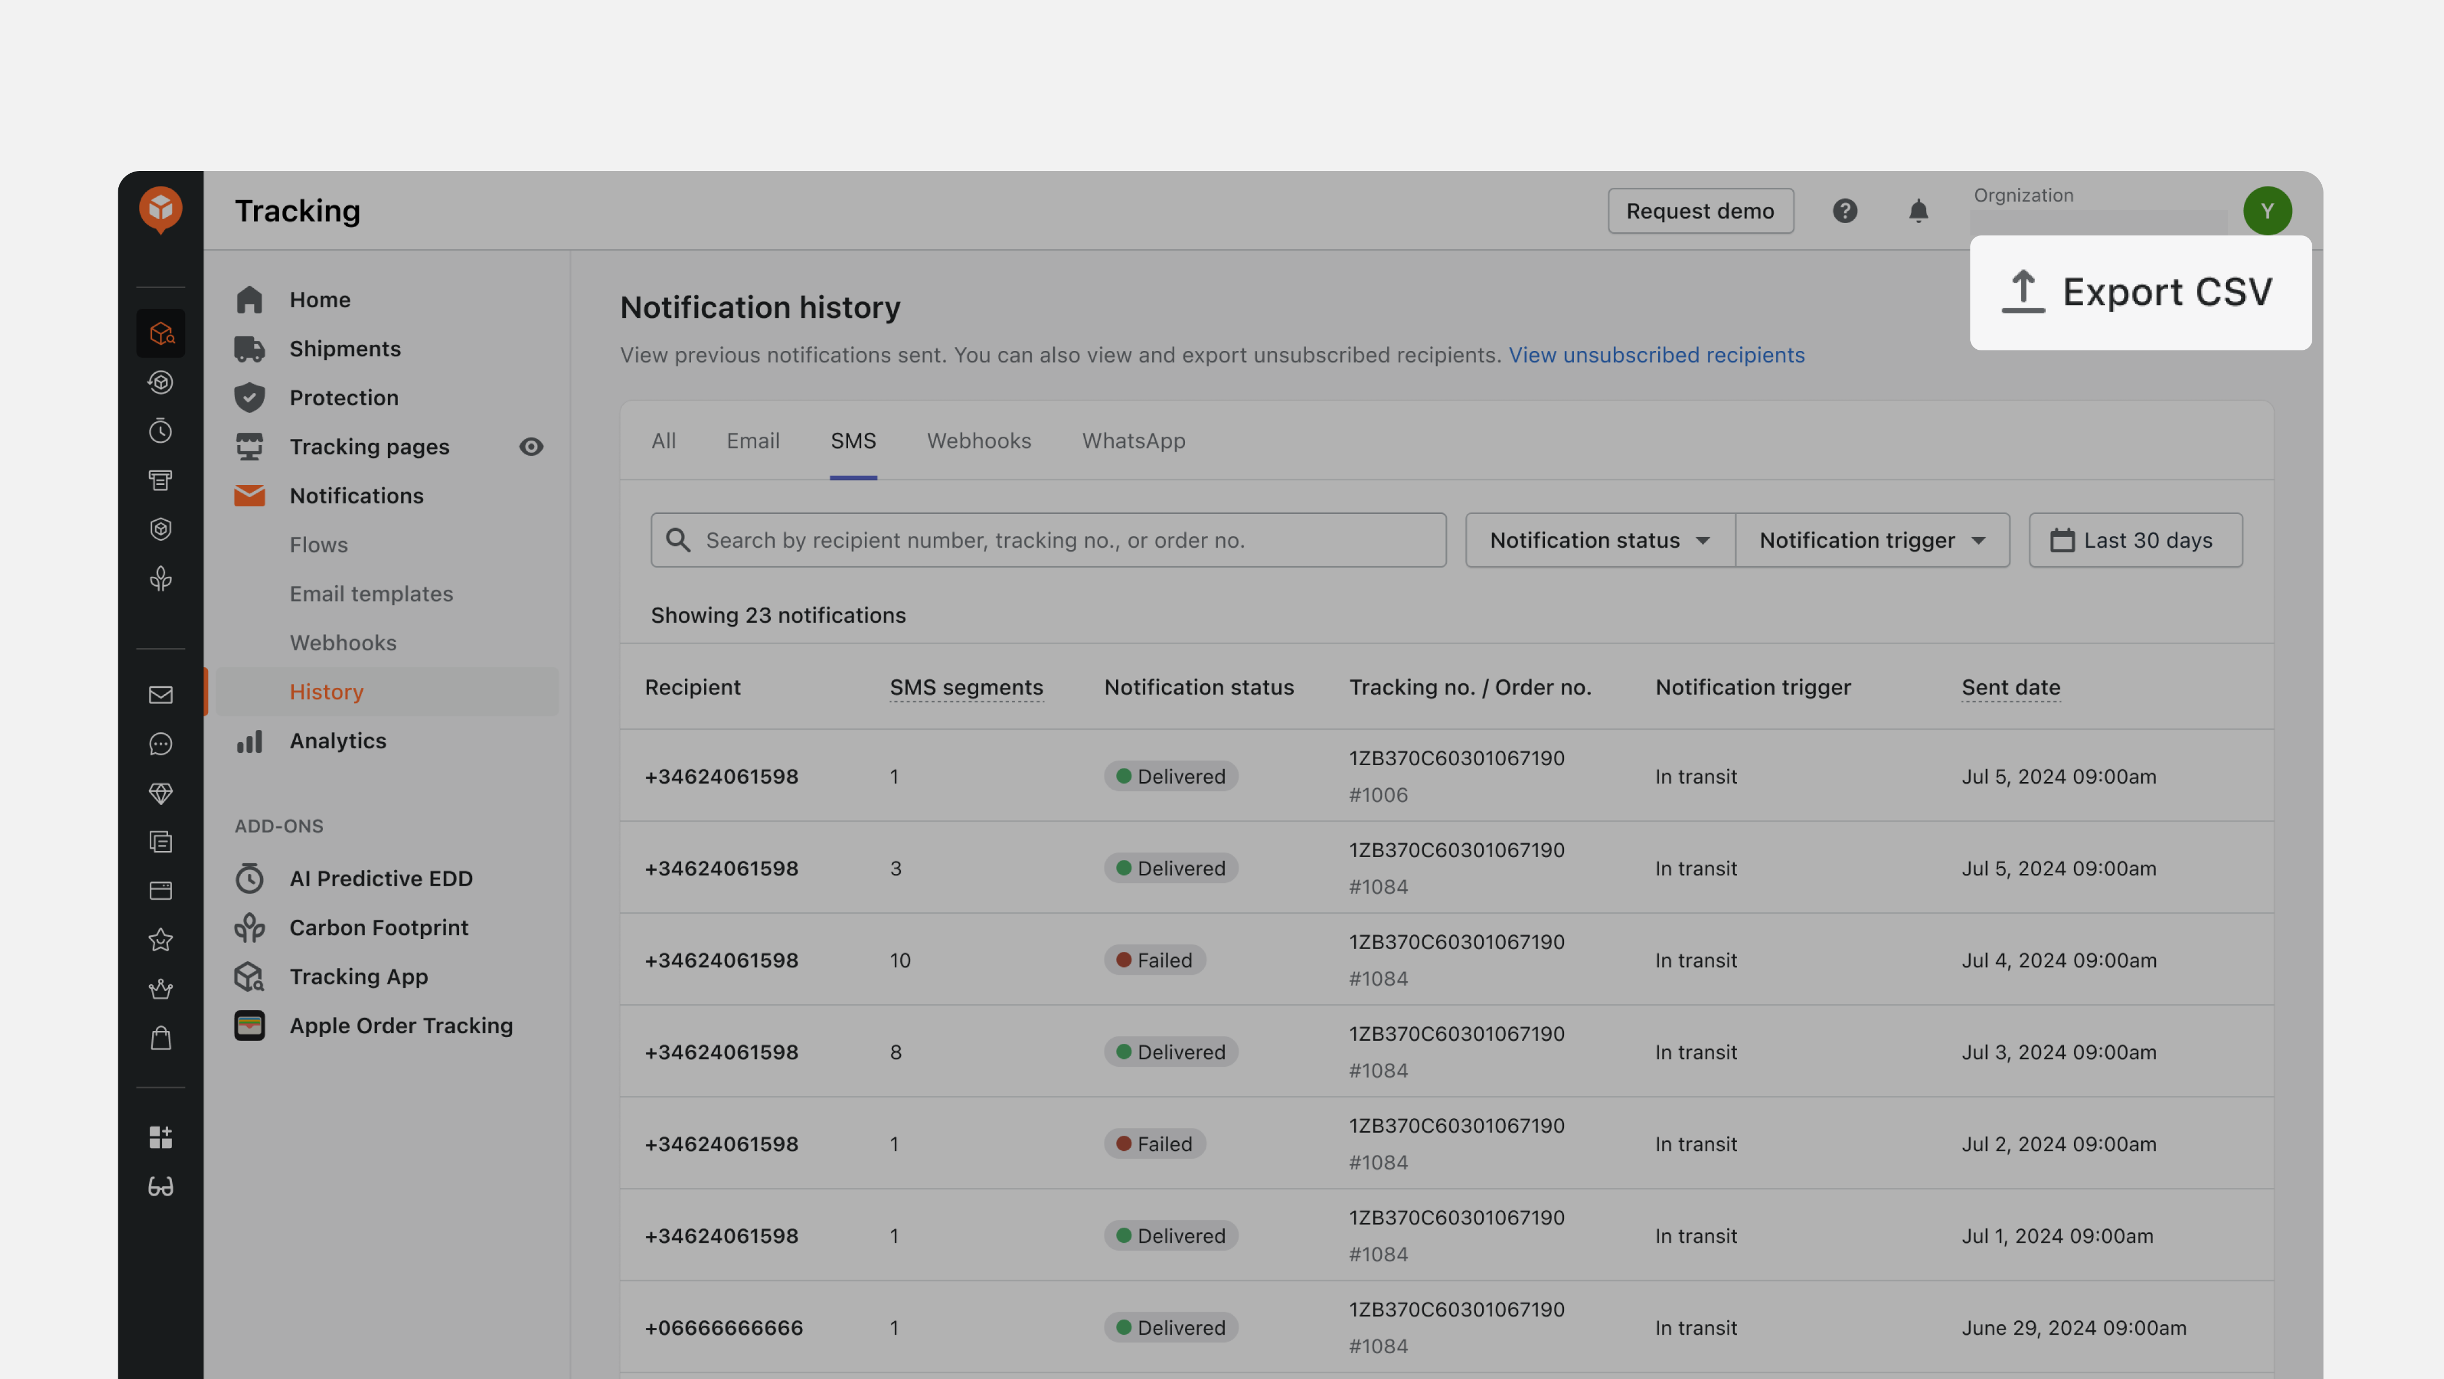Viewport: 2444px width, 1379px height.
Task: Click the shopping bag icon in rail
Action: 160,1038
